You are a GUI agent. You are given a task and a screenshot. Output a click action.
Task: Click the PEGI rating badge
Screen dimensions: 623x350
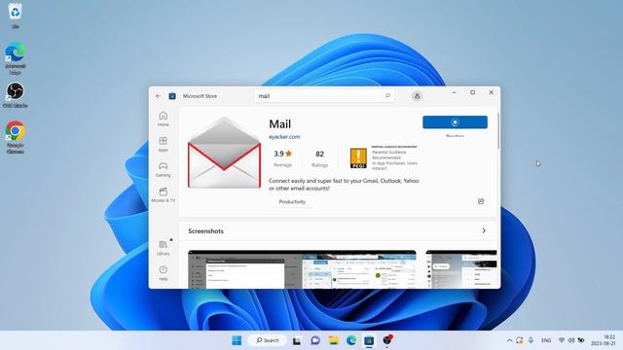pos(358,157)
